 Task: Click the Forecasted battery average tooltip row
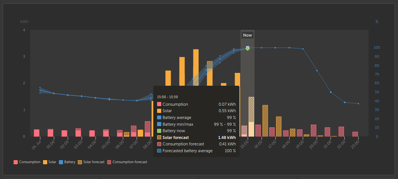pyautogui.click(x=196, y=151)
